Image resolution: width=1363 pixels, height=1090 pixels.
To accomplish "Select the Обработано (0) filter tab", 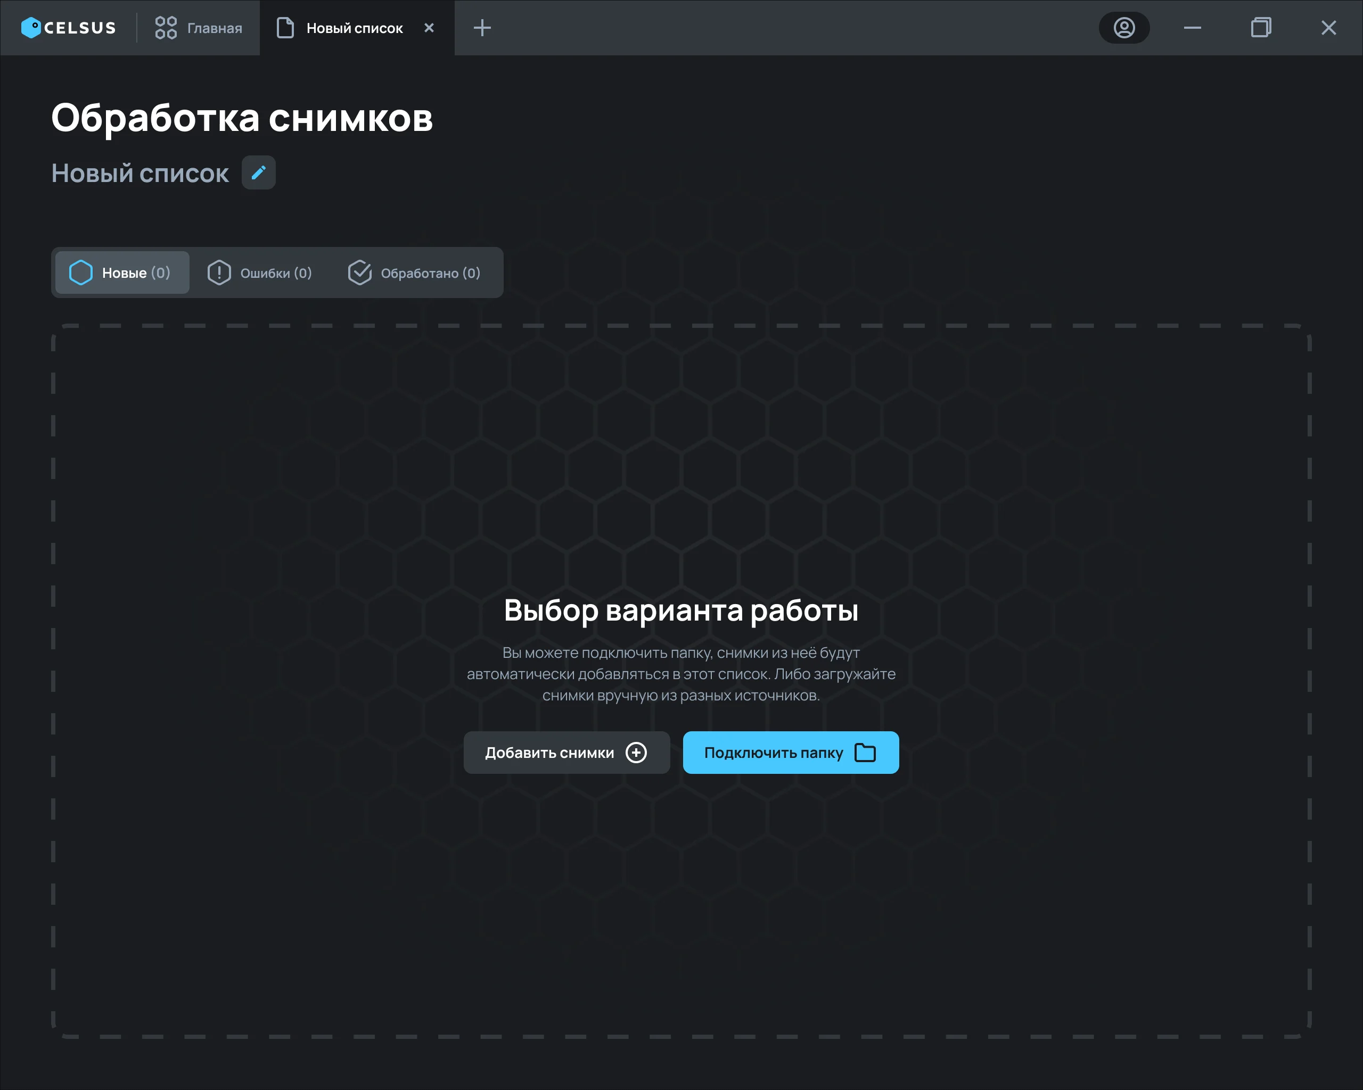I will pos(415,272).
